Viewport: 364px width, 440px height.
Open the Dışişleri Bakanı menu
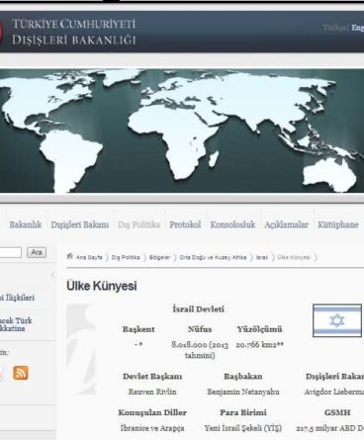pyautogui.click(x=79, y=224)
